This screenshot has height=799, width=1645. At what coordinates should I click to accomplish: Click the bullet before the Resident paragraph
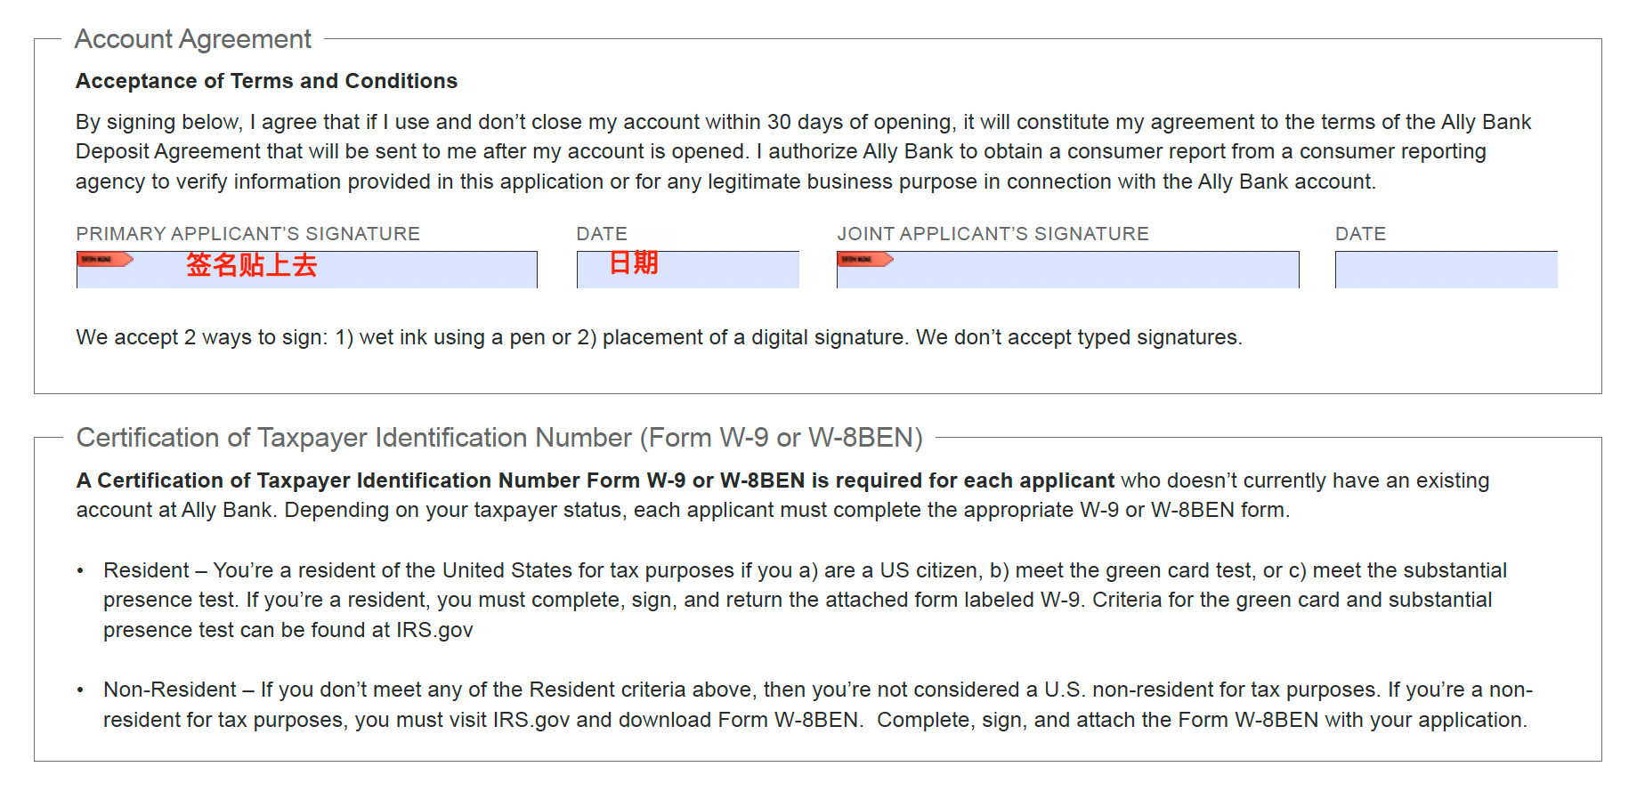[81, 571]
